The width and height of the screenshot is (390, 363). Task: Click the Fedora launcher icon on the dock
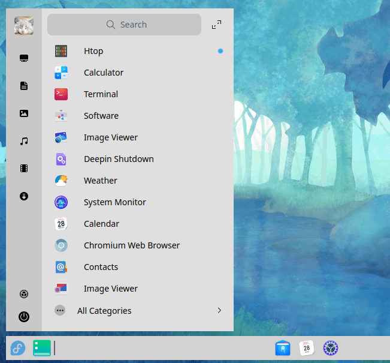tap(18, 348)
